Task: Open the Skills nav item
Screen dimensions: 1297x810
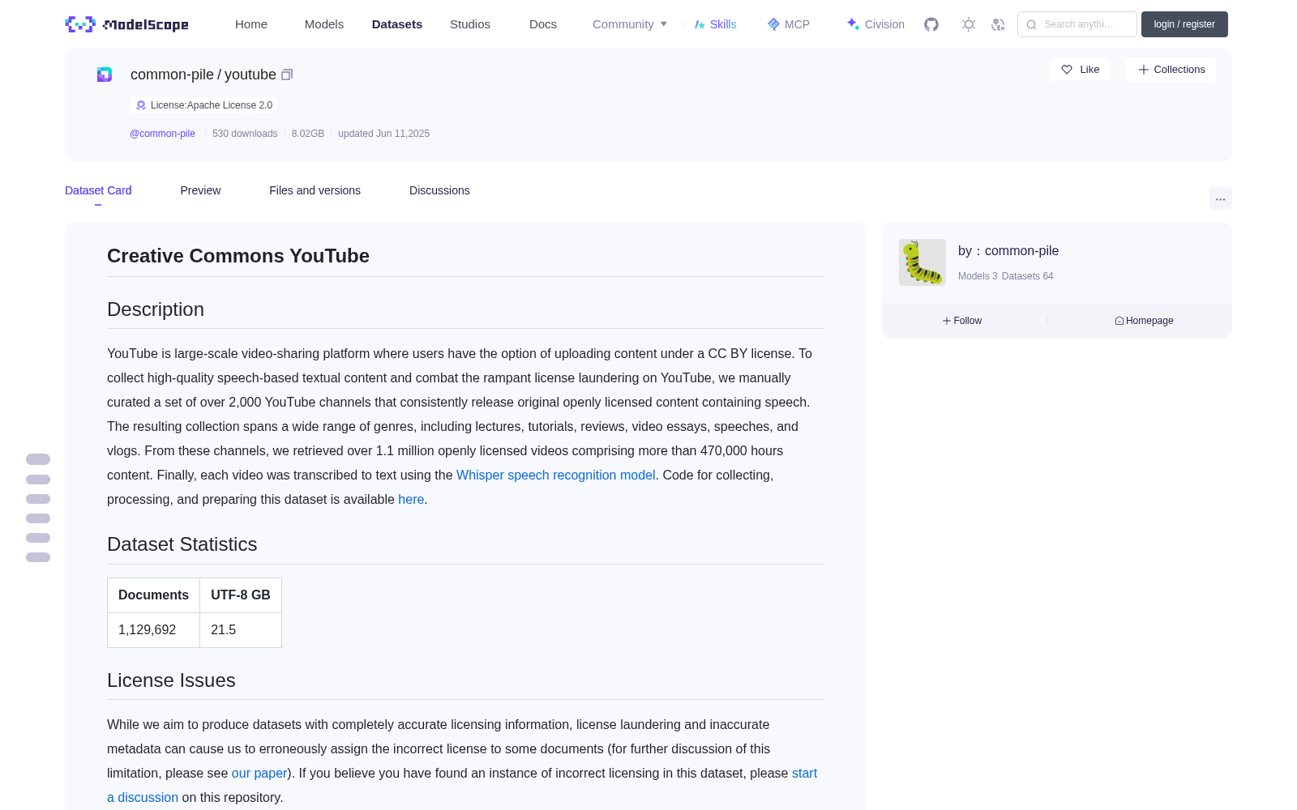Action: 715,24
